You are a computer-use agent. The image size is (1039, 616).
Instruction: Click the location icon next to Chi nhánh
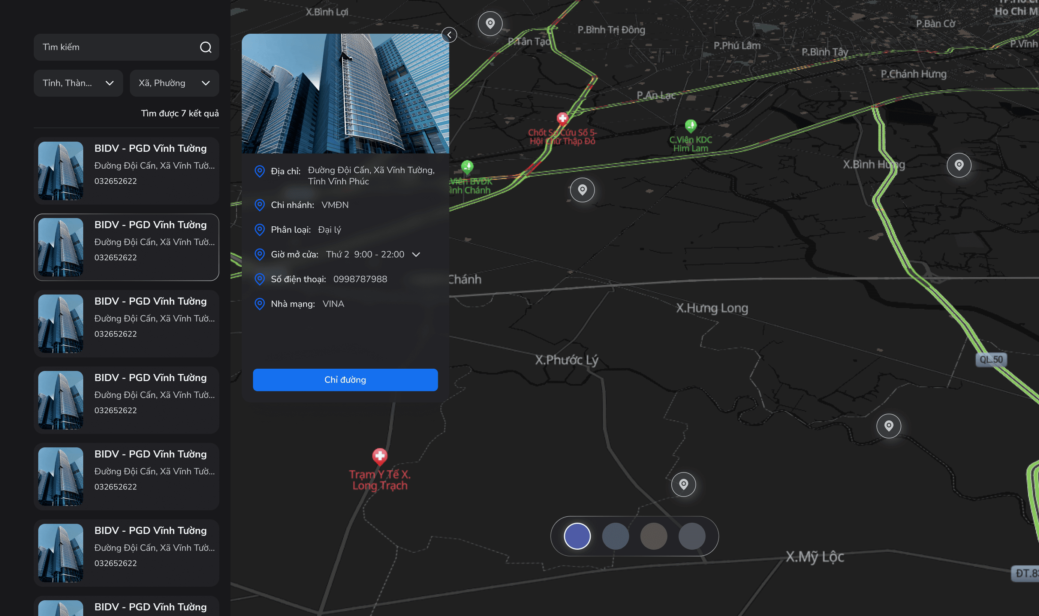259,205
